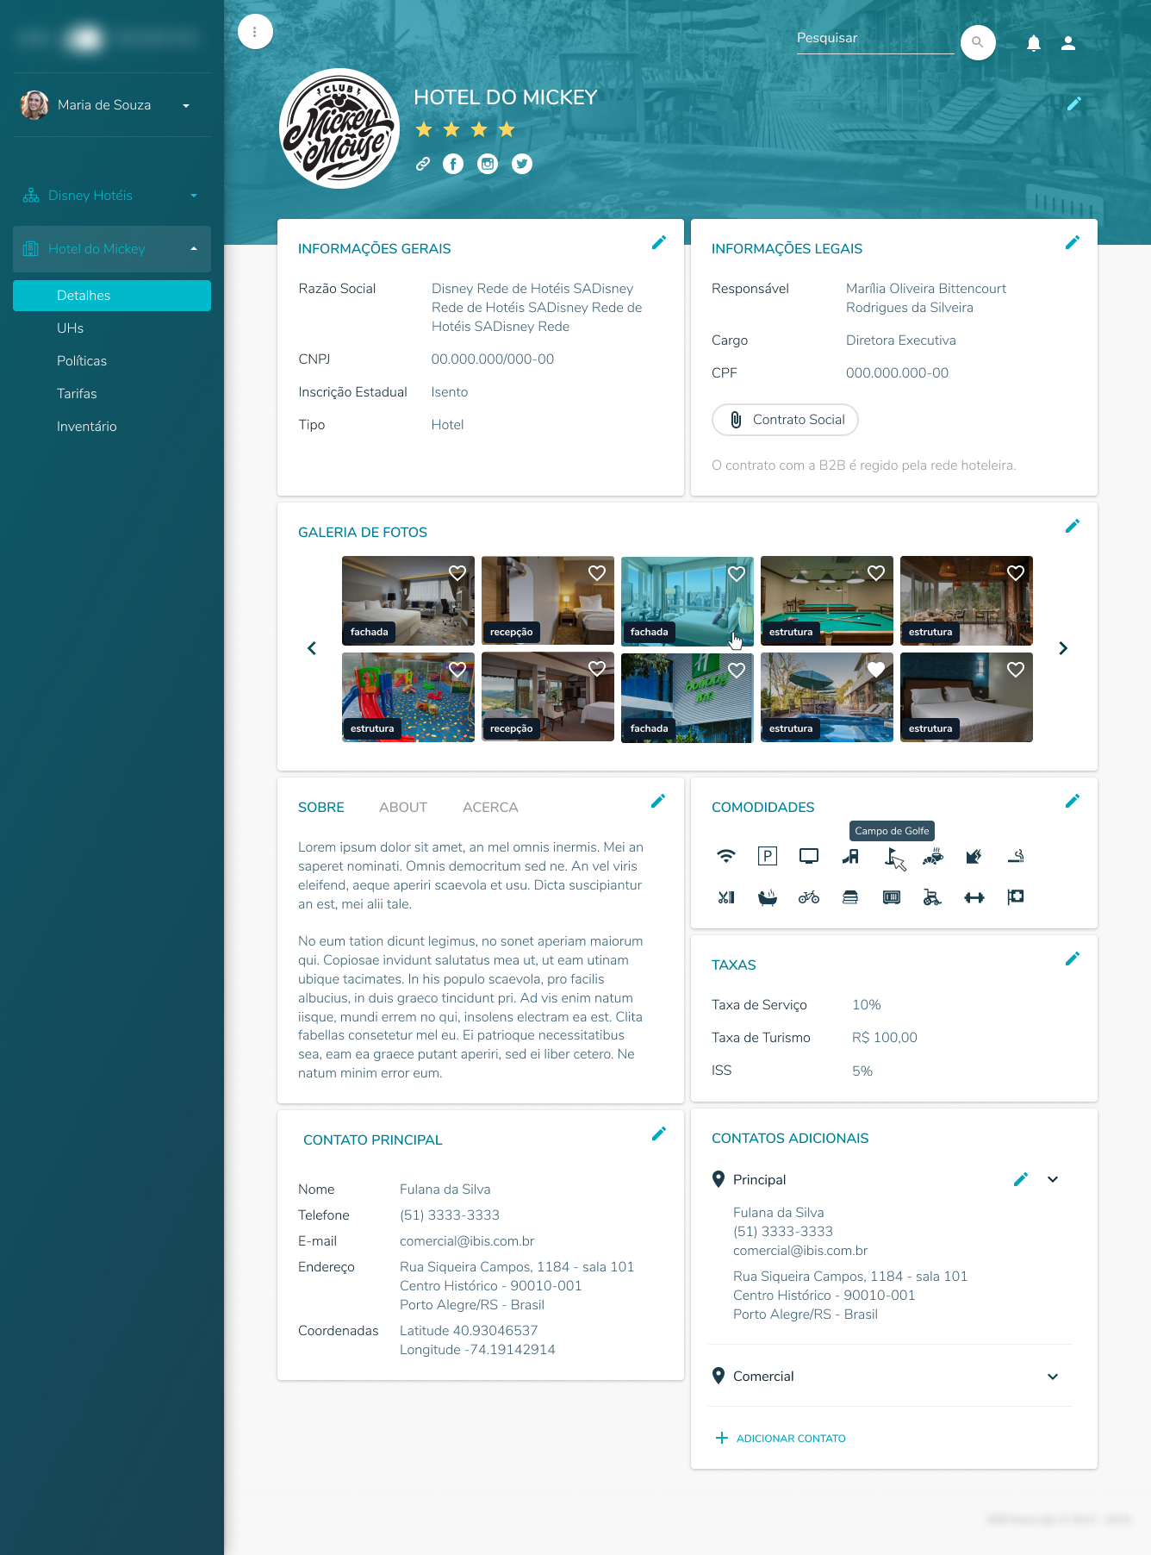Image resolution: width=1151 pixels, height=1555 pixels.
Task: Switch to the ABOUT tab
Action: coord(403,808)
